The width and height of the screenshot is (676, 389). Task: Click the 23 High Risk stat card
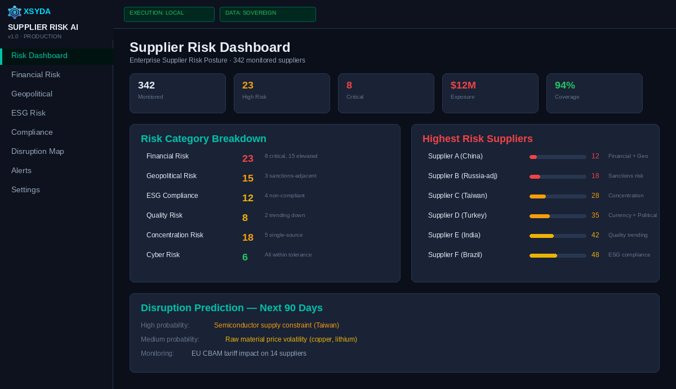pyautogui.click(x=282, y=93)
